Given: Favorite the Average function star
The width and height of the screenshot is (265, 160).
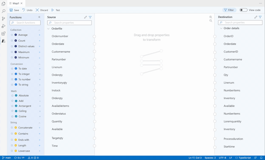Looking at the screenshot, I should pyautogui.click(x=12, y=35).
